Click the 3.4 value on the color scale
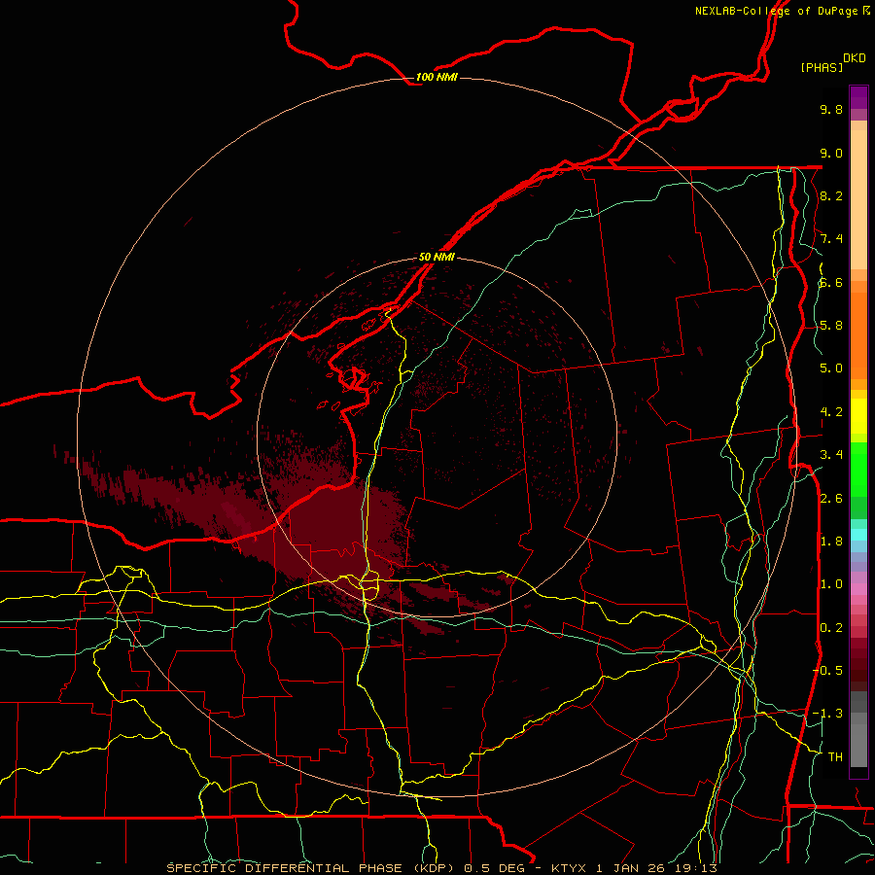This screenshot has width=875, height=875. [x=831, y=455]
